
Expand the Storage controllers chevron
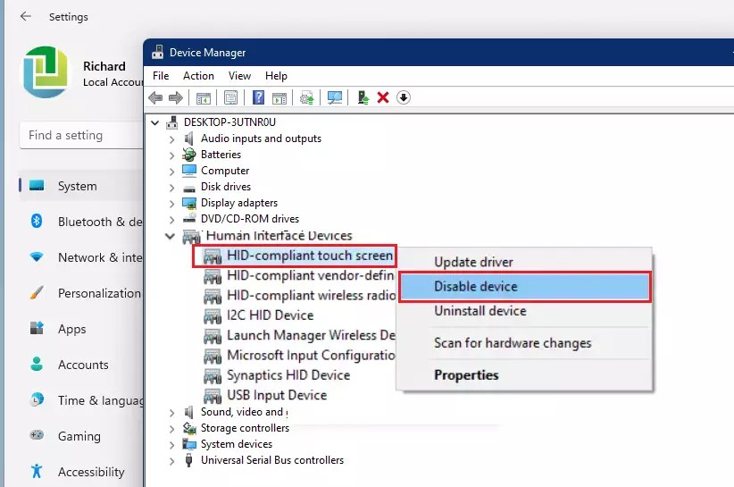point(171,428)
